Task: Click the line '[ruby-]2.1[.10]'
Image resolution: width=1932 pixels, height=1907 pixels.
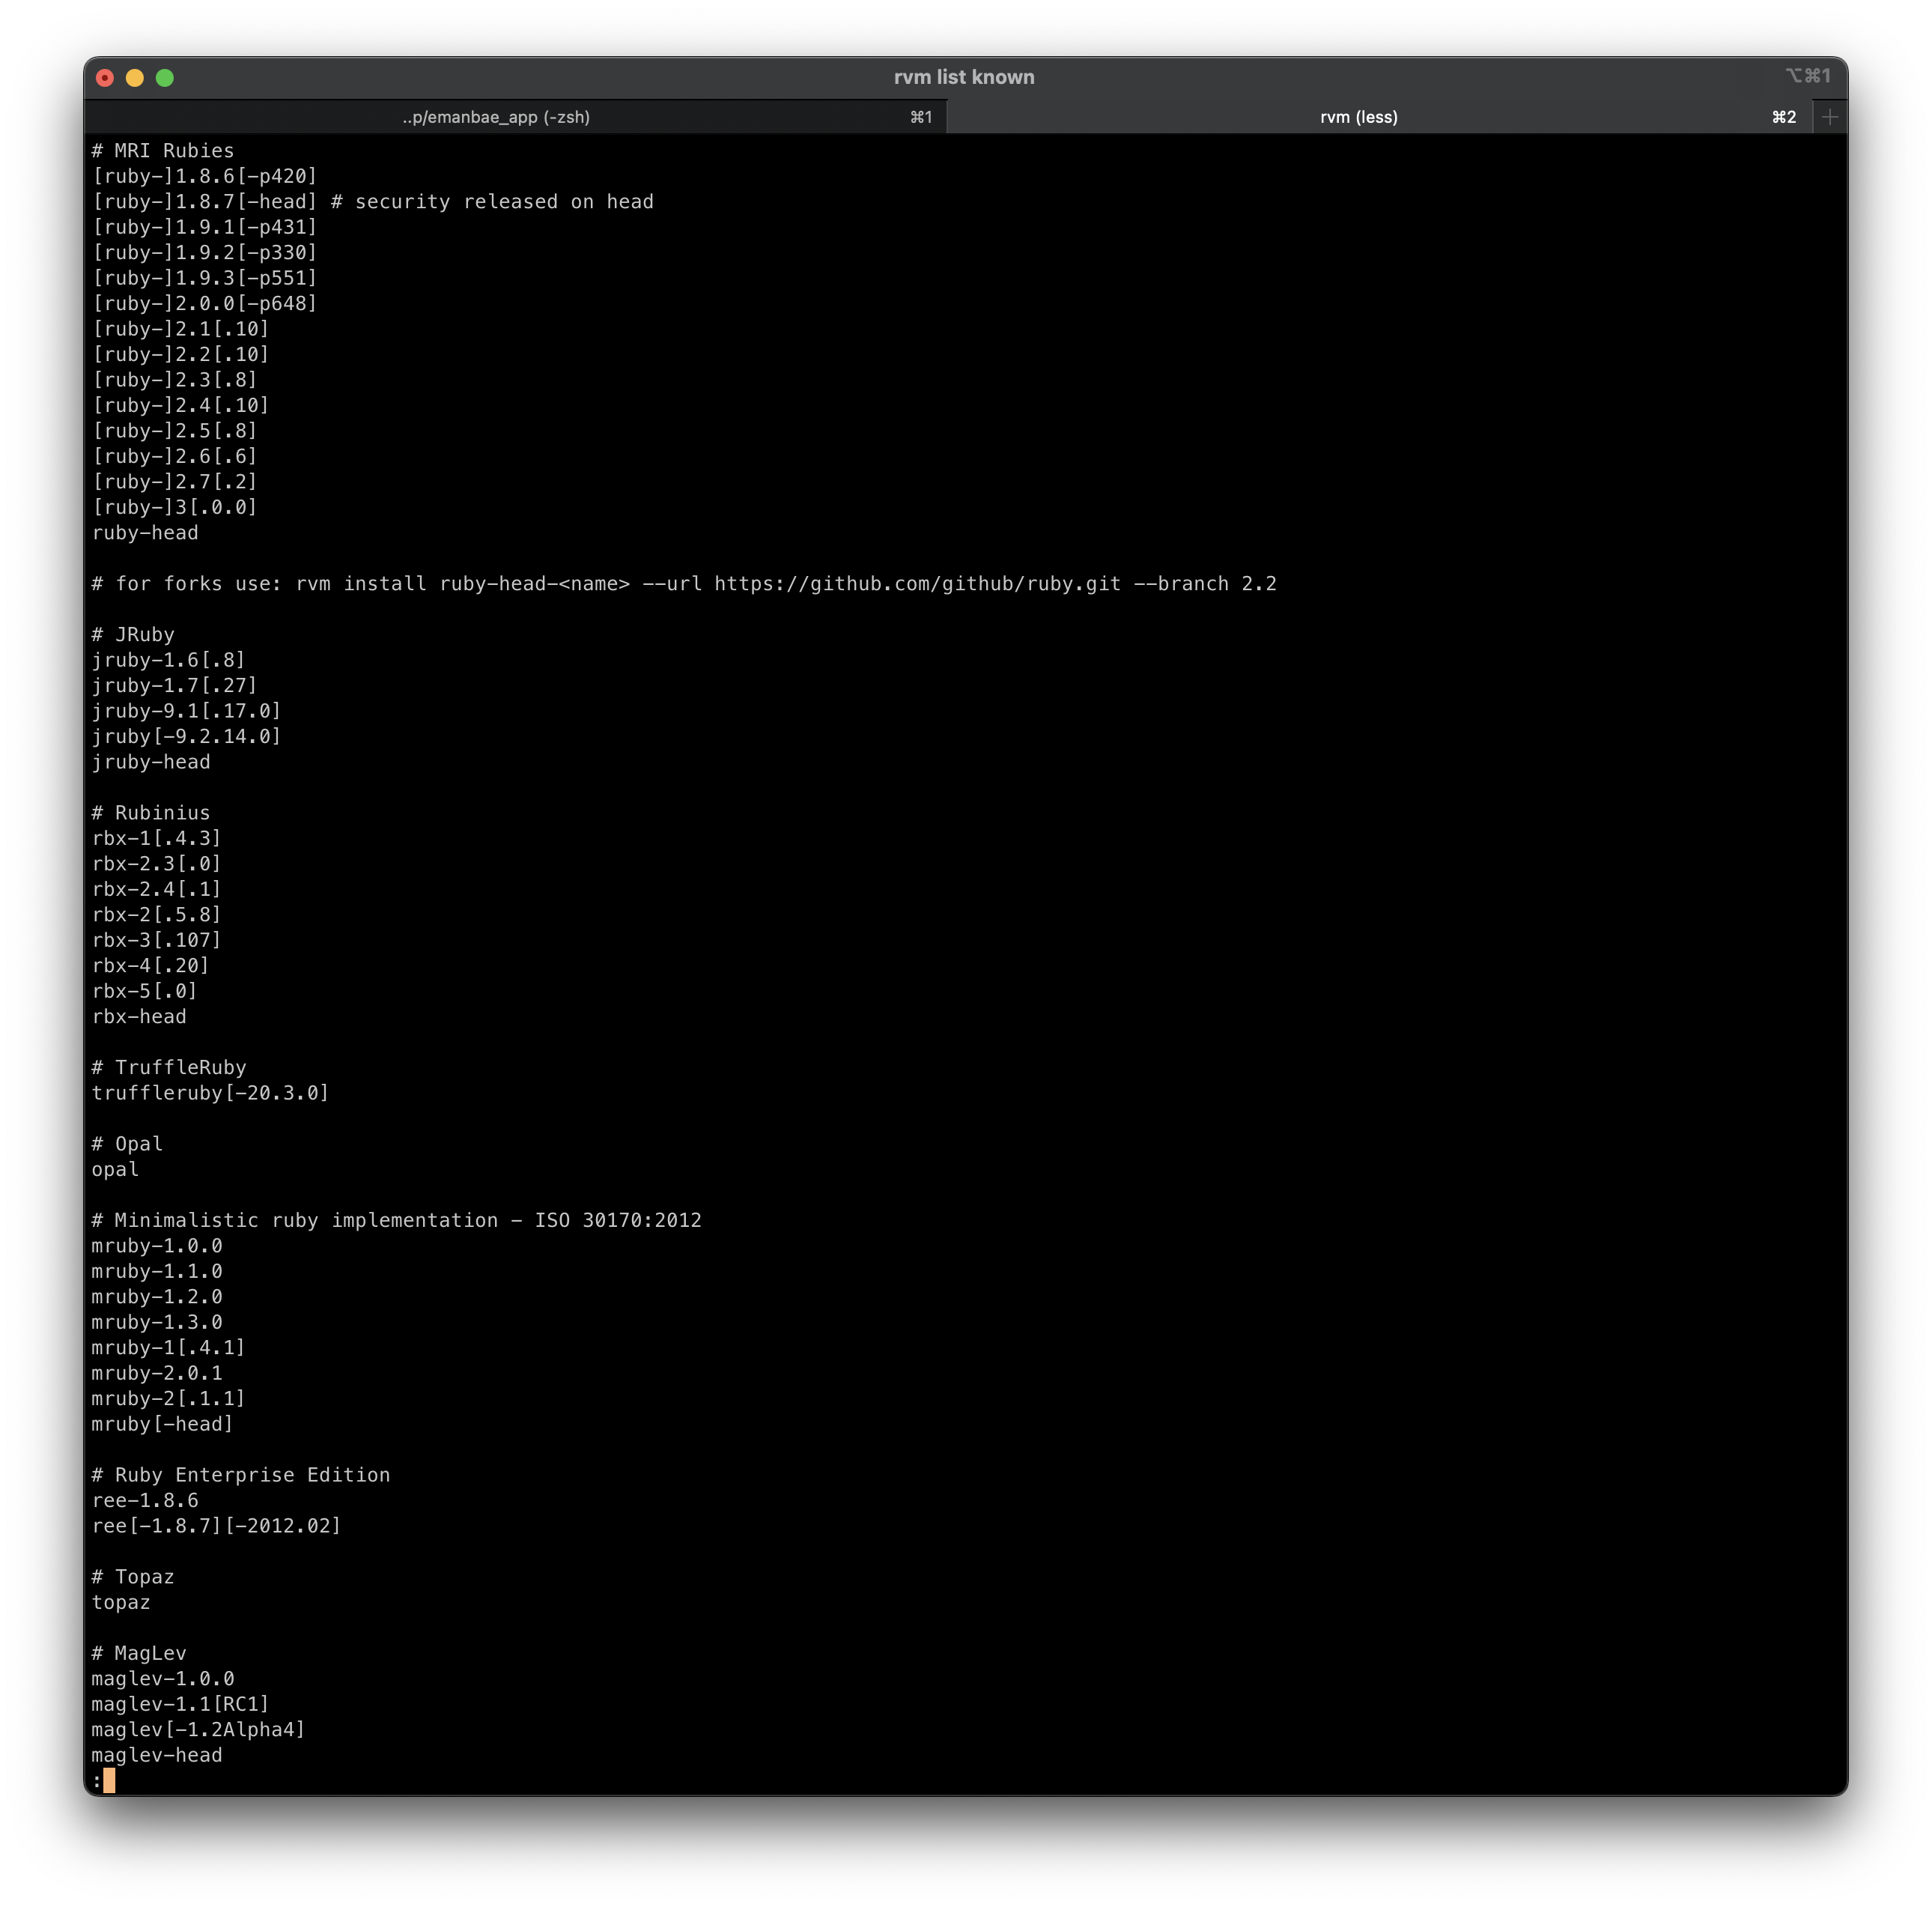Action: pos(181,329)
